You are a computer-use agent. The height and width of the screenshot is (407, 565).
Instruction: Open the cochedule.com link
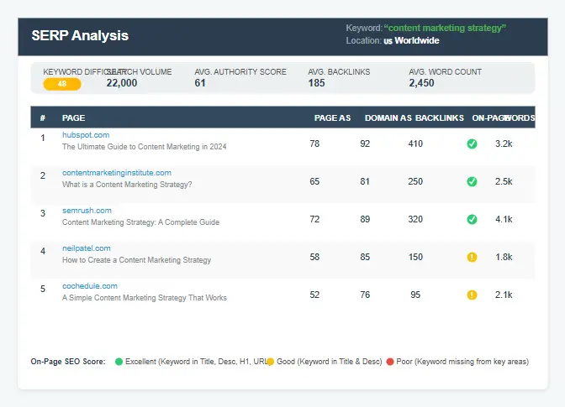[x=90, y=286]
